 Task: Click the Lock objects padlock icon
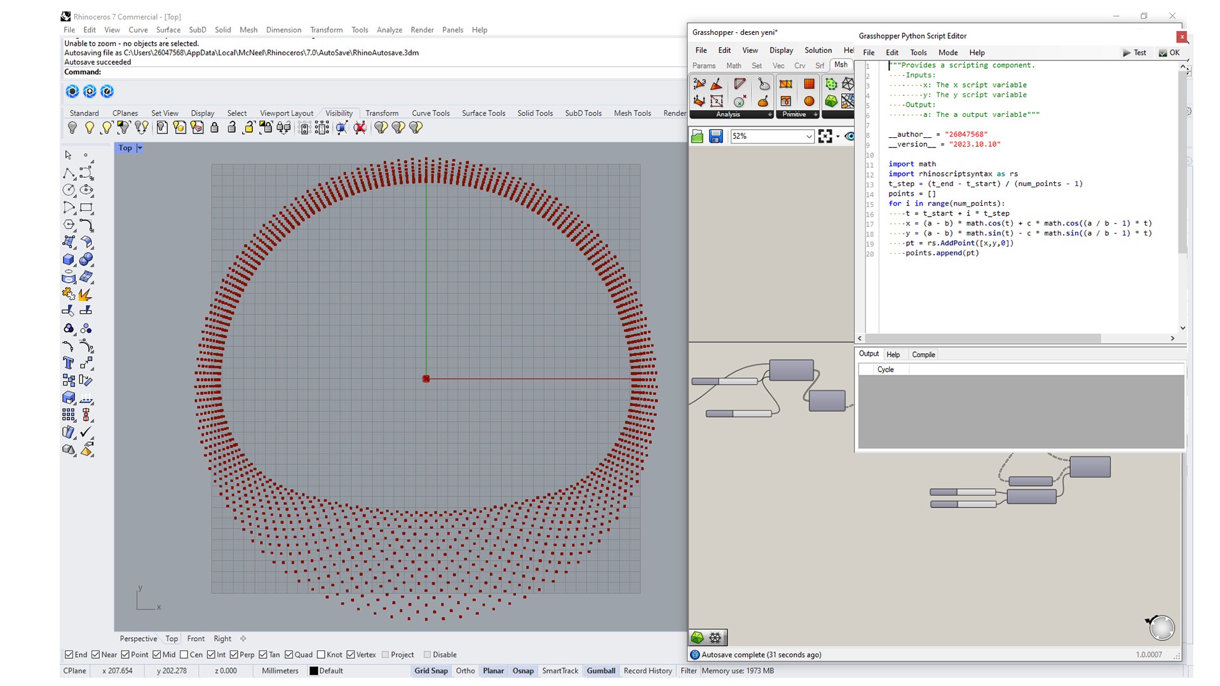215,128
